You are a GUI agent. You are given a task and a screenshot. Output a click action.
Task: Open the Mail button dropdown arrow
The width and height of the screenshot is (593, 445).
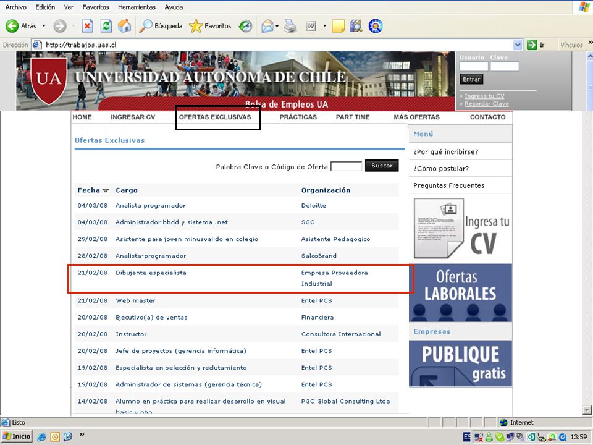[x=277, y=26]
